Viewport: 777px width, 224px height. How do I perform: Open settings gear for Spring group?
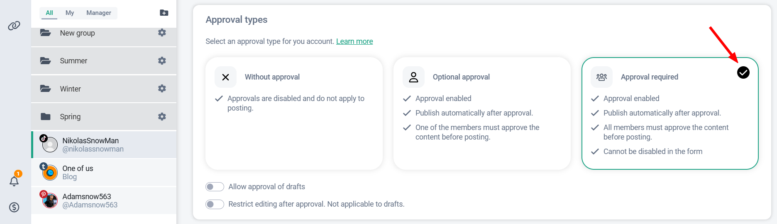click(x=162, y=117)
